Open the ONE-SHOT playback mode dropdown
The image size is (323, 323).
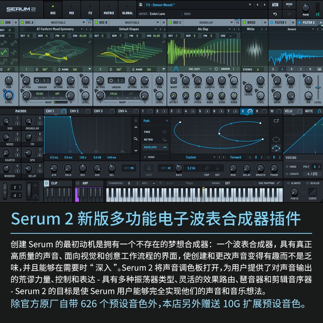[210, 69]
